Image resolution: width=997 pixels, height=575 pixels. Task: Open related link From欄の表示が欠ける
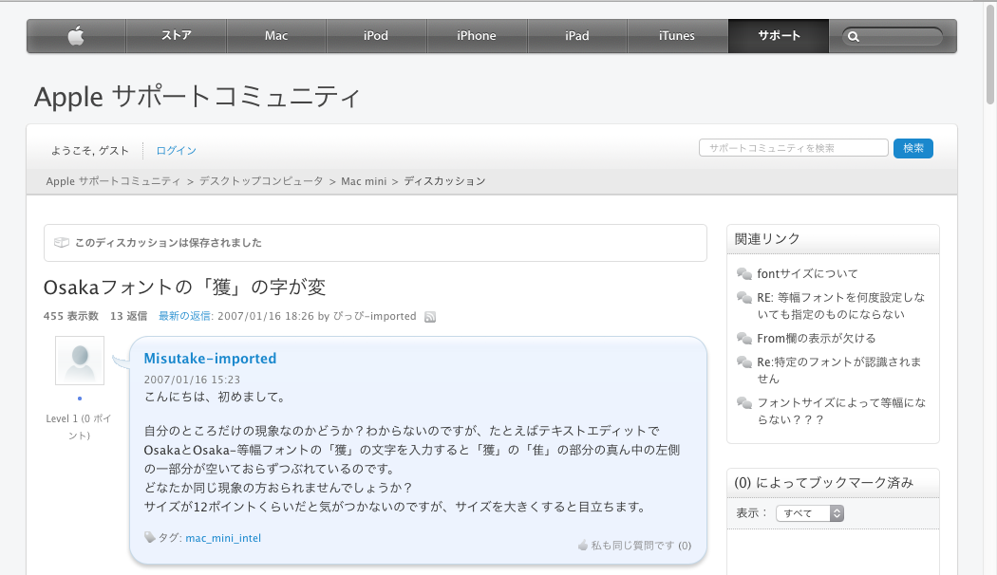pos(817,339)
